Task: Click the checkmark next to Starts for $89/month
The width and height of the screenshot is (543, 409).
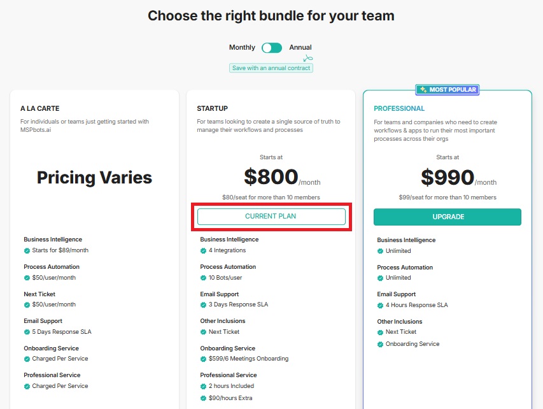Action: pyautogui.click(x=25, y=250)
